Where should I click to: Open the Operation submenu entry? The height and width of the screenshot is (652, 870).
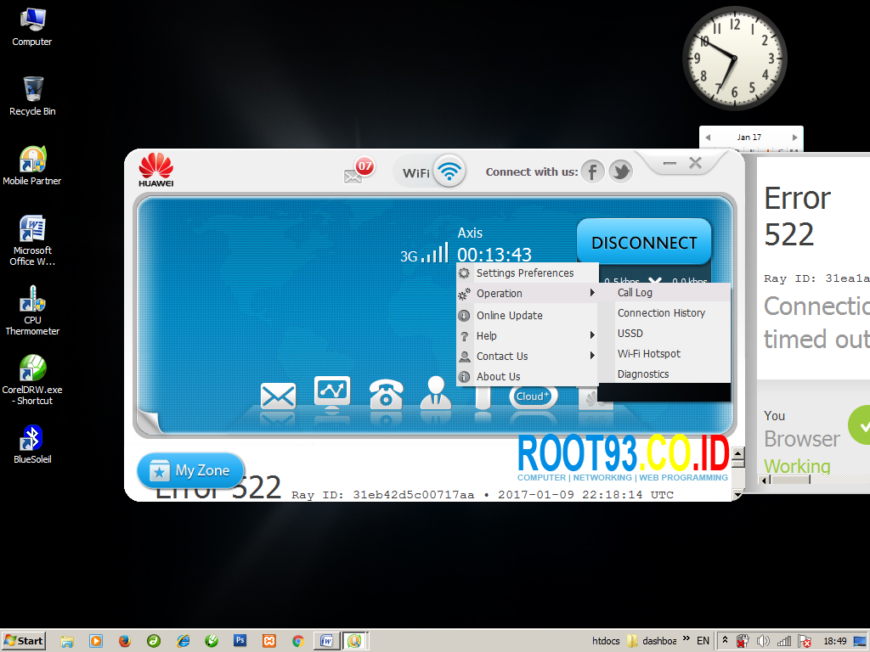pyautogui.click(x=527, y=293)
